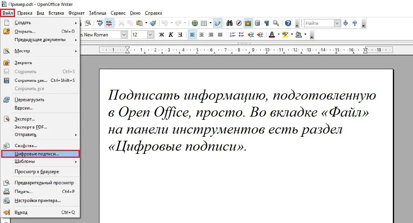Toggle bulleted list
This screenshot has width=413, height=223.
(242, 34)
